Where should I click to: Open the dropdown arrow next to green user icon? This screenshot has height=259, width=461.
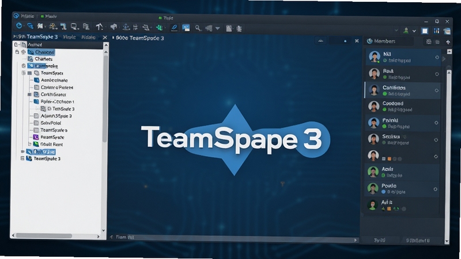(414, 31)
